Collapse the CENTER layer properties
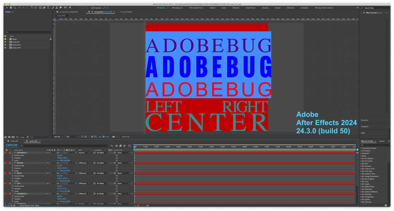 pos(5,163)
